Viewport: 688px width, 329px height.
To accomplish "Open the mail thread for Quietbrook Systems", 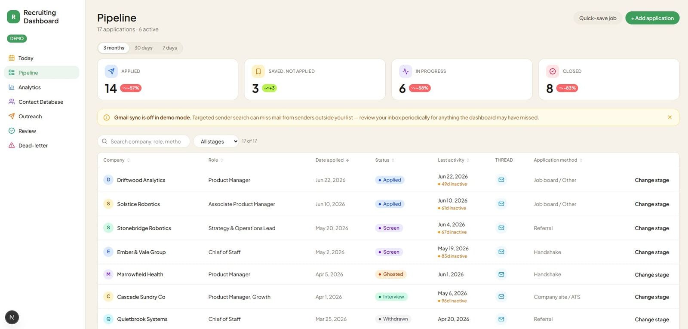I will coord(501,319).
